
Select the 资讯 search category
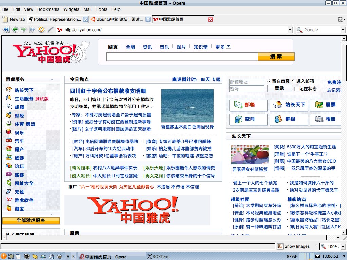point(147,47)
